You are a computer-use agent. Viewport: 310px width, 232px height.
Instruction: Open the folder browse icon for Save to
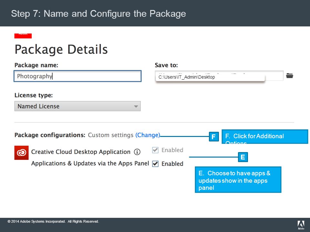pyautogui.click(x=289, y=75)
